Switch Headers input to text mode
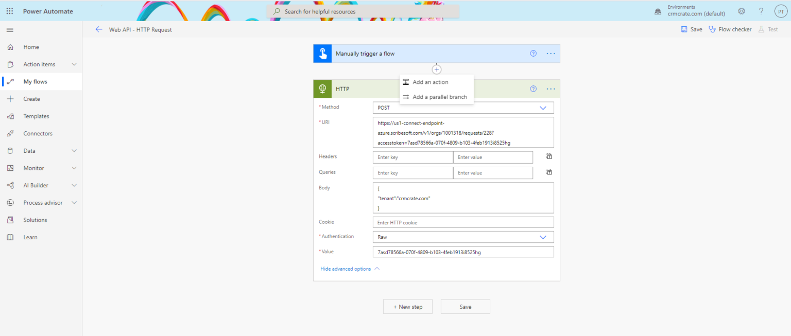Image resolution: width=791 pixels, height=336 pixels. [548, 156]
